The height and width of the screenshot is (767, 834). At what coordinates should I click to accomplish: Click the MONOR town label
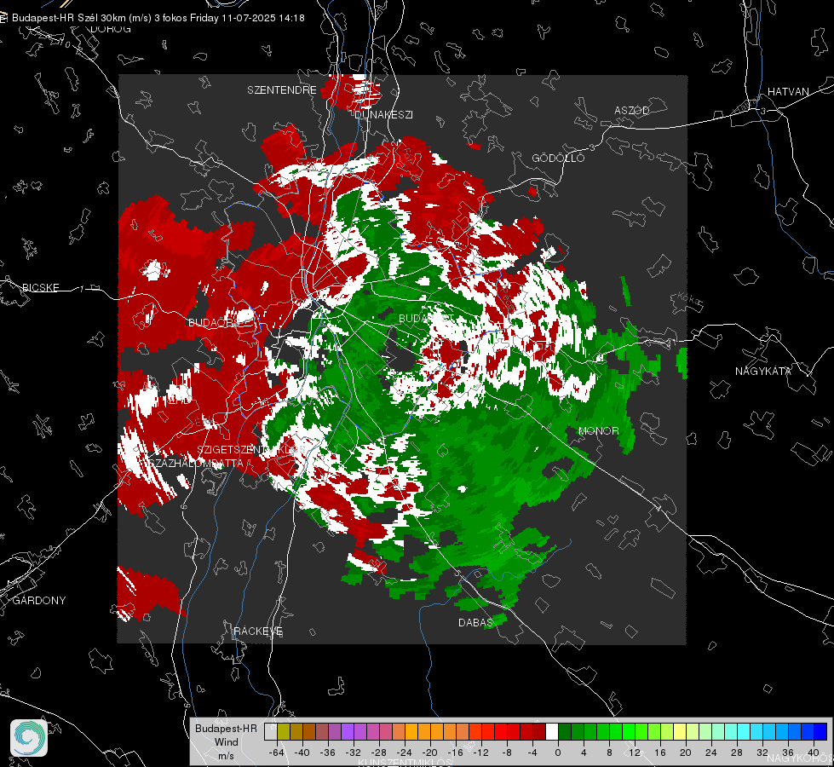pos(598,430)
